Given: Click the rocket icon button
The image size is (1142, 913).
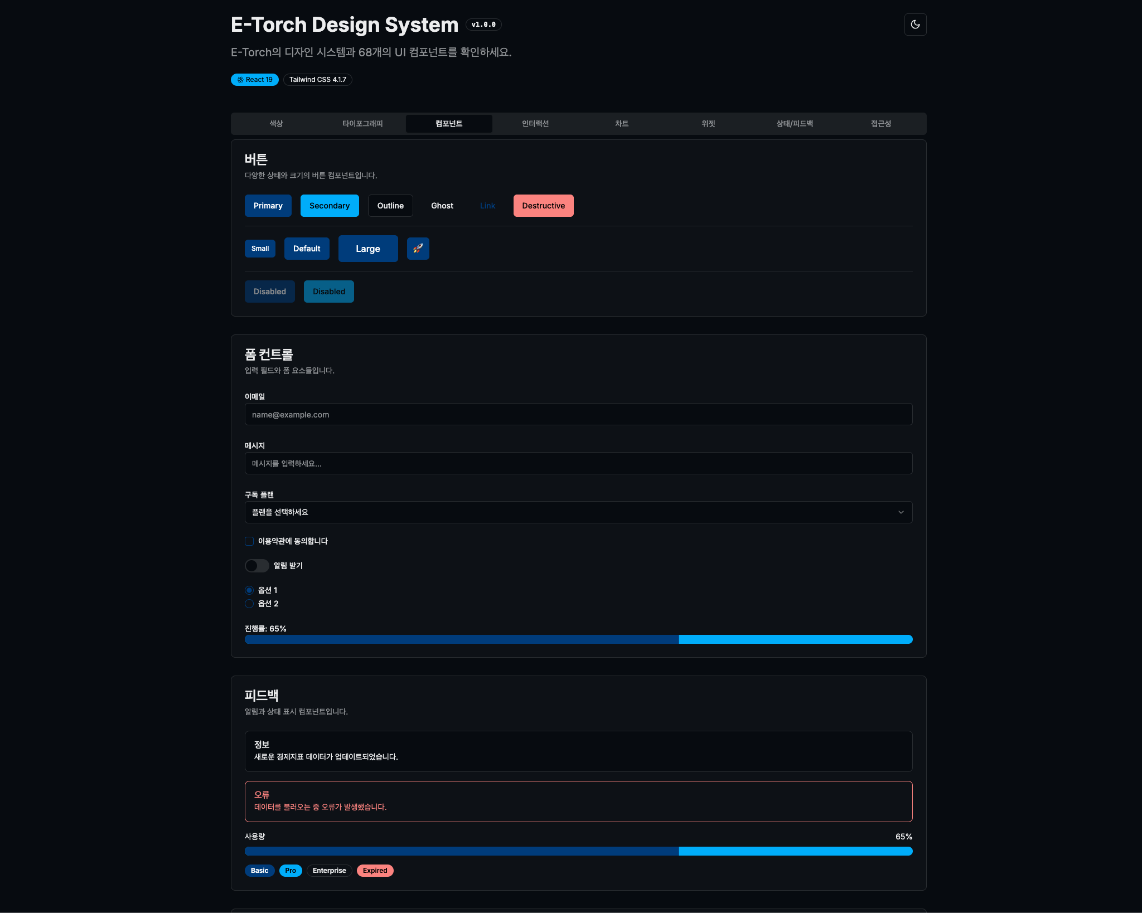Looking at the screenshot, I should tap(418, 249).
